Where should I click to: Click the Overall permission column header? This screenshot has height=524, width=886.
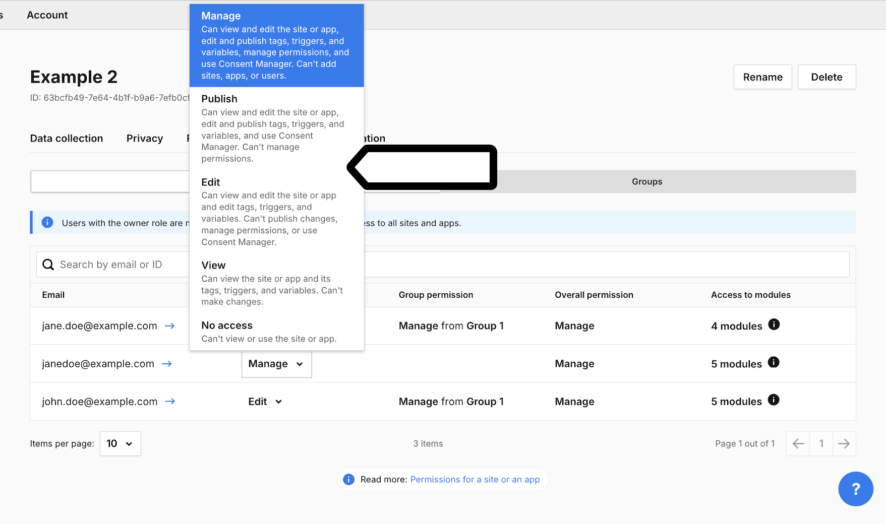coord(594,295)
